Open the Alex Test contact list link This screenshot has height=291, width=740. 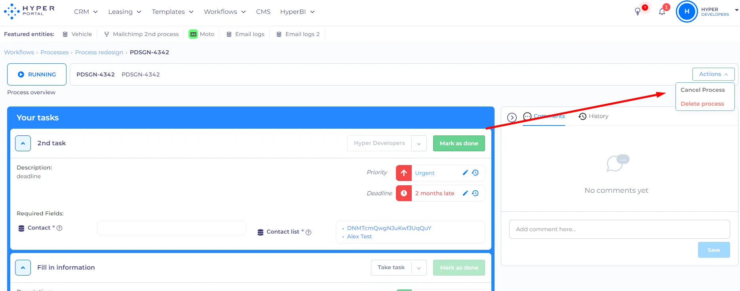360,236
